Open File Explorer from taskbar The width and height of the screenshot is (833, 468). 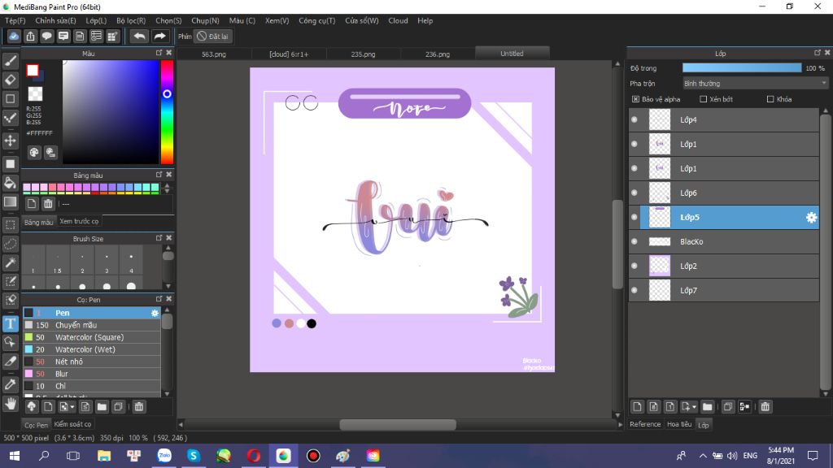click(104, 456)
